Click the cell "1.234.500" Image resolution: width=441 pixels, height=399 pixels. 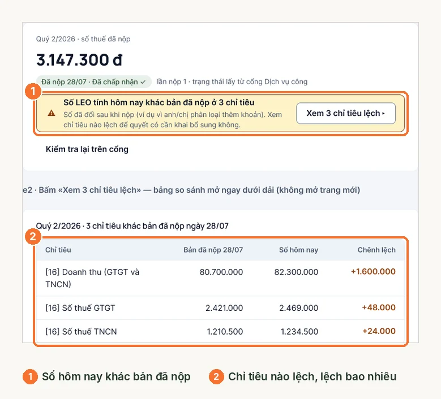pyautogui.click(x=299, y=331)
